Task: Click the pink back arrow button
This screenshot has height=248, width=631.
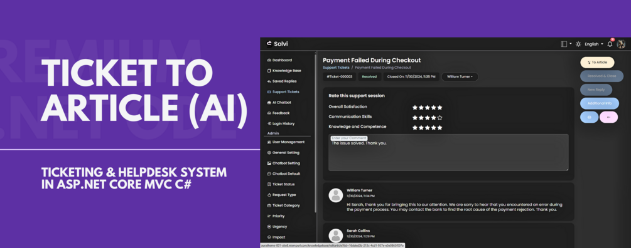Action: (608, 117)
